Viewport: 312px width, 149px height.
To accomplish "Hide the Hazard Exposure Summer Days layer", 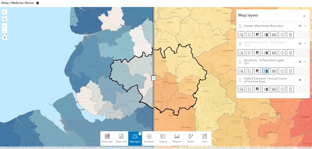I will pyautogui.click(x=300, y=80).
